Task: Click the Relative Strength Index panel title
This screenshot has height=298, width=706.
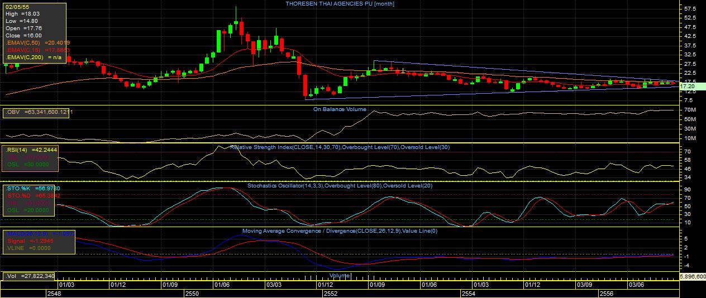Action: click(x=340, y=147)
